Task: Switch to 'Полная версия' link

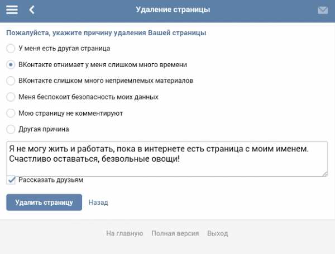Action: tap(175, 233)
